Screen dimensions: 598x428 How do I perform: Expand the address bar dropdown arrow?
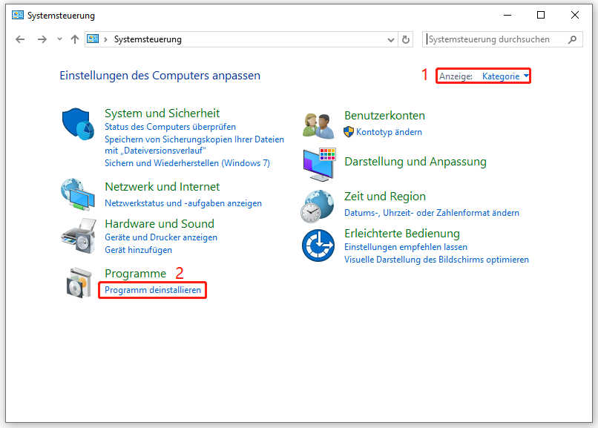(x=390, y=39)
